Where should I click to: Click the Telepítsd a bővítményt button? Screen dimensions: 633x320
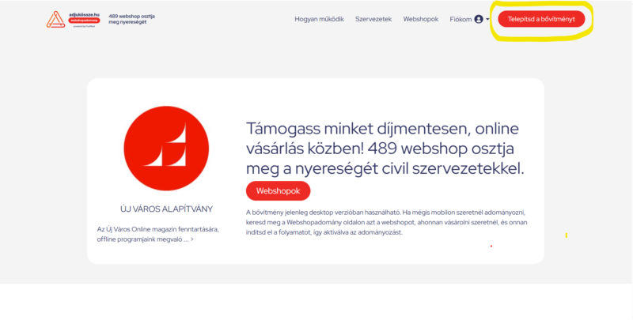tap(541, 19)
